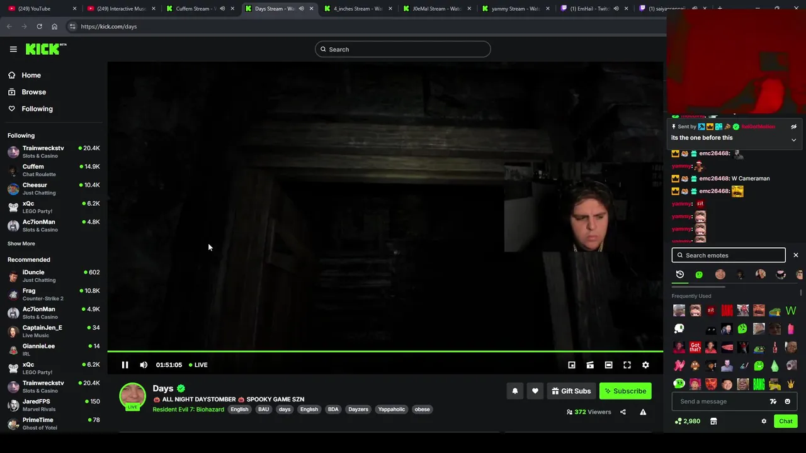Report the stream with warning triangle icon
Viewport: 806px width, 453px height.
pyautogui.click(x=643, y=412)
